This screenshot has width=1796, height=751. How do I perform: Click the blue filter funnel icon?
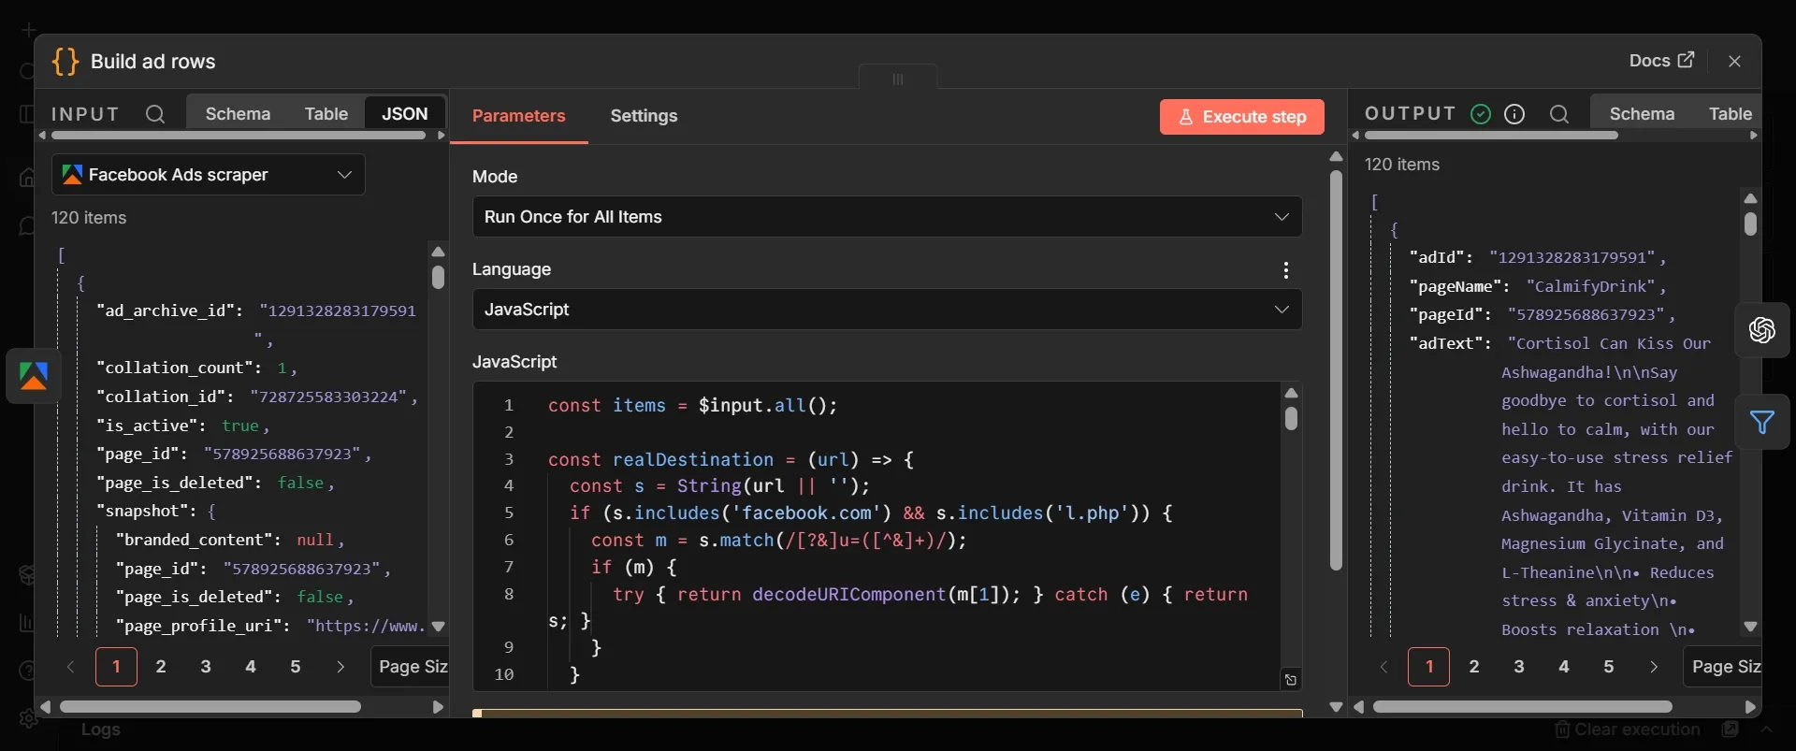click(1762, 423)
